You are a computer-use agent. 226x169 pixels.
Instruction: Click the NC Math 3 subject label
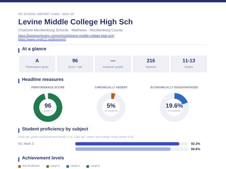(26, 144)
